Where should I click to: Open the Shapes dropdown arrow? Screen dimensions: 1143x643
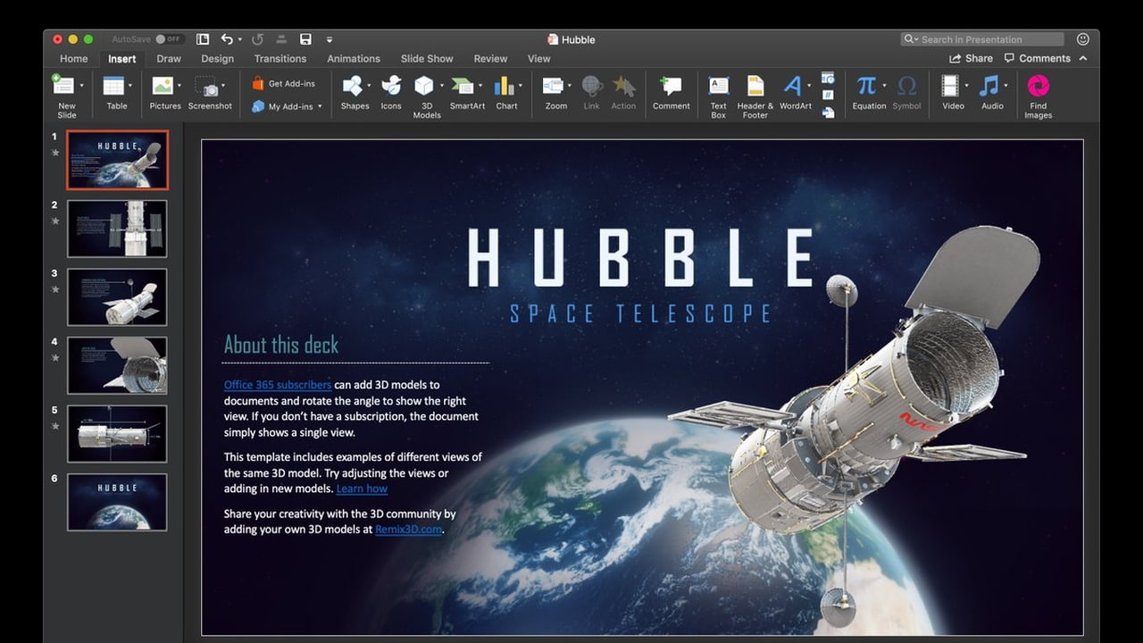click(x=370, y=86)
